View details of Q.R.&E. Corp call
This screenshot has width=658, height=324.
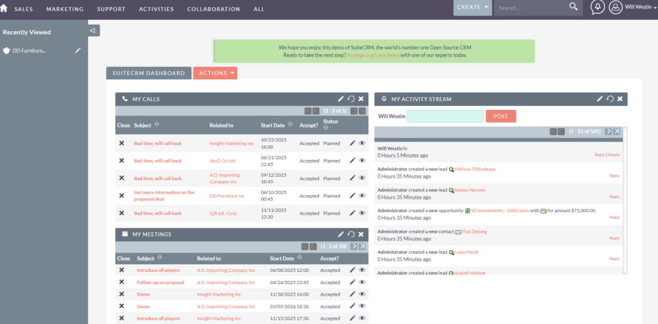(x=362, y=213)
